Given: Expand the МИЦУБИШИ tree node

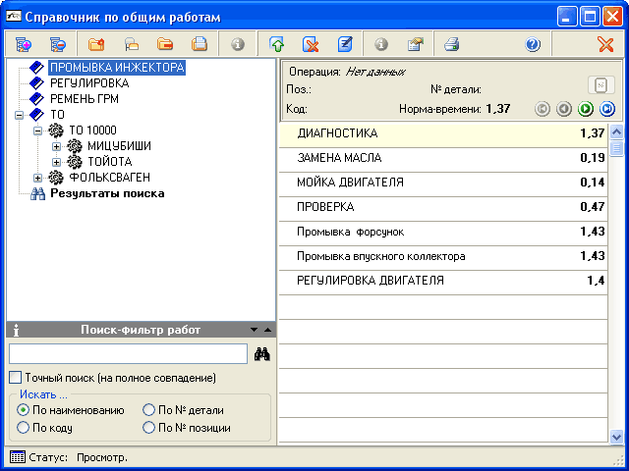Looking at the screenshot, I should pos(56,146).
